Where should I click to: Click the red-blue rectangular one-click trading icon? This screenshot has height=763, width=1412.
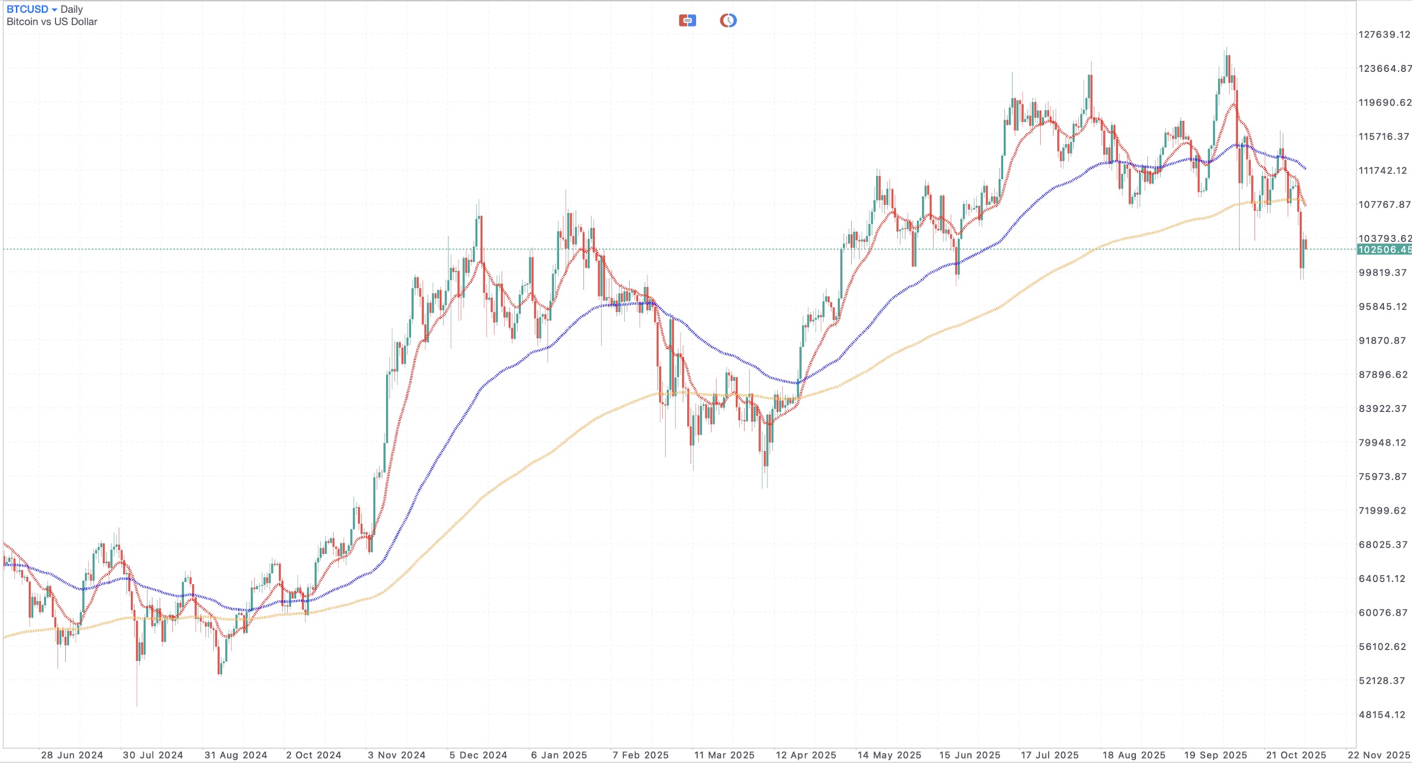pyautogui.click(x=687, y=21)
